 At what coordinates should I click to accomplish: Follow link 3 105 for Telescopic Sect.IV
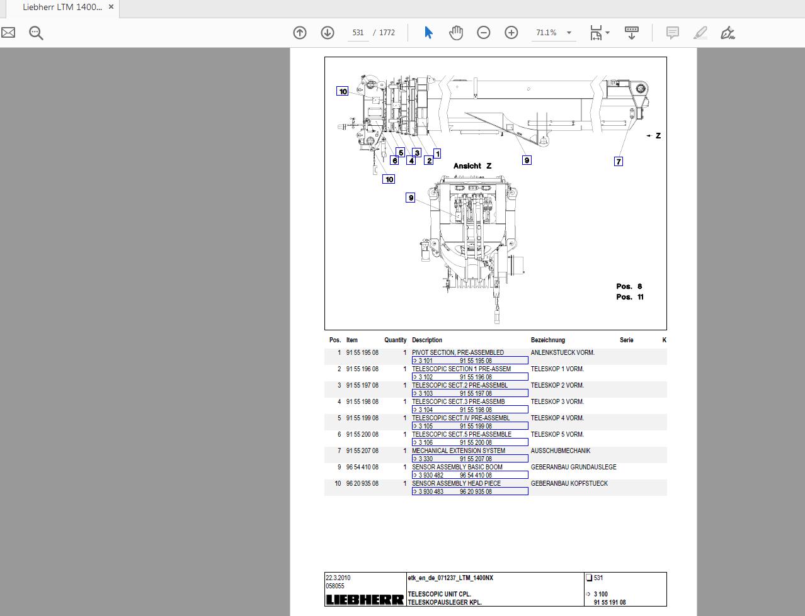(x=470, y=426)
